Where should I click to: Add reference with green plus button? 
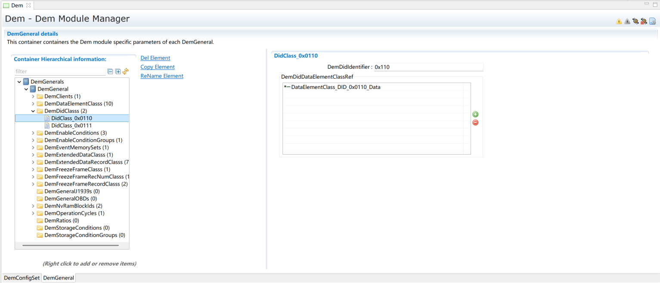(475, 114)
